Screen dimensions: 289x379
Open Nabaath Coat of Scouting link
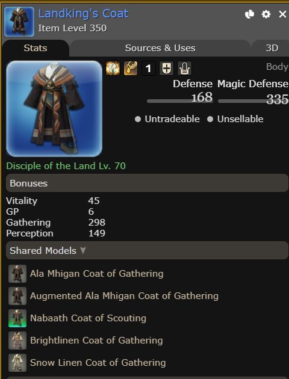(x=88, y=318)
